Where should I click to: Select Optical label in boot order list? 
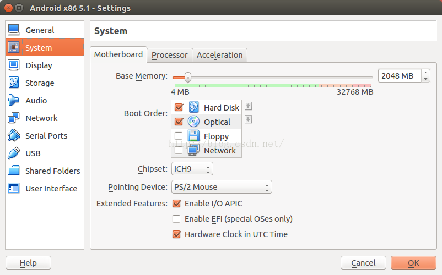coord(217,122)
